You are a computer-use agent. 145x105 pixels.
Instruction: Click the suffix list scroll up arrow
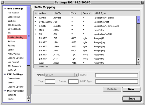coord(138,60)
